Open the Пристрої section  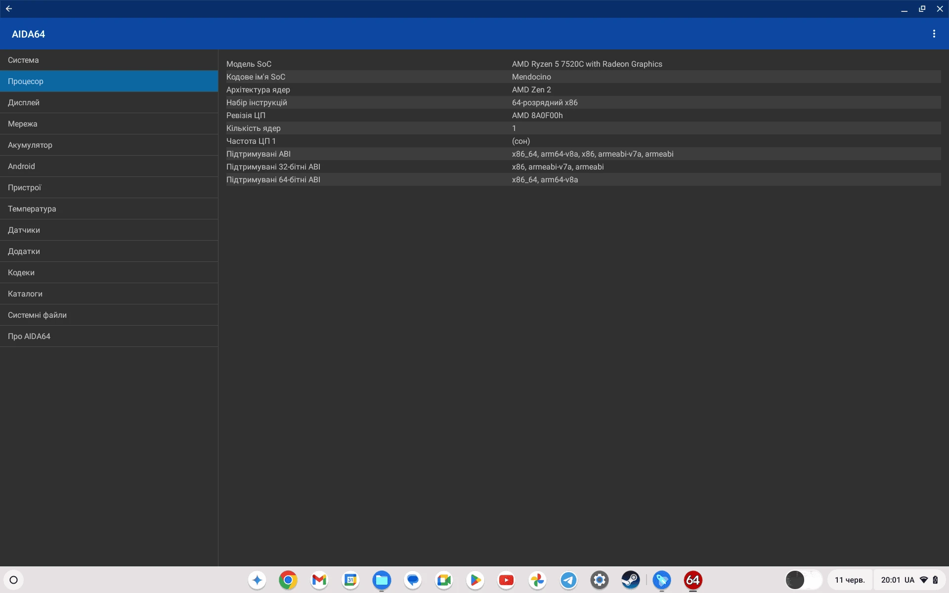(109, 187)
